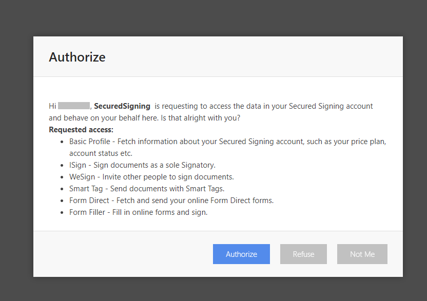Screen dimensions: 427x301
Task: Click the WeSign permission entry
Action: coord(151,177)
